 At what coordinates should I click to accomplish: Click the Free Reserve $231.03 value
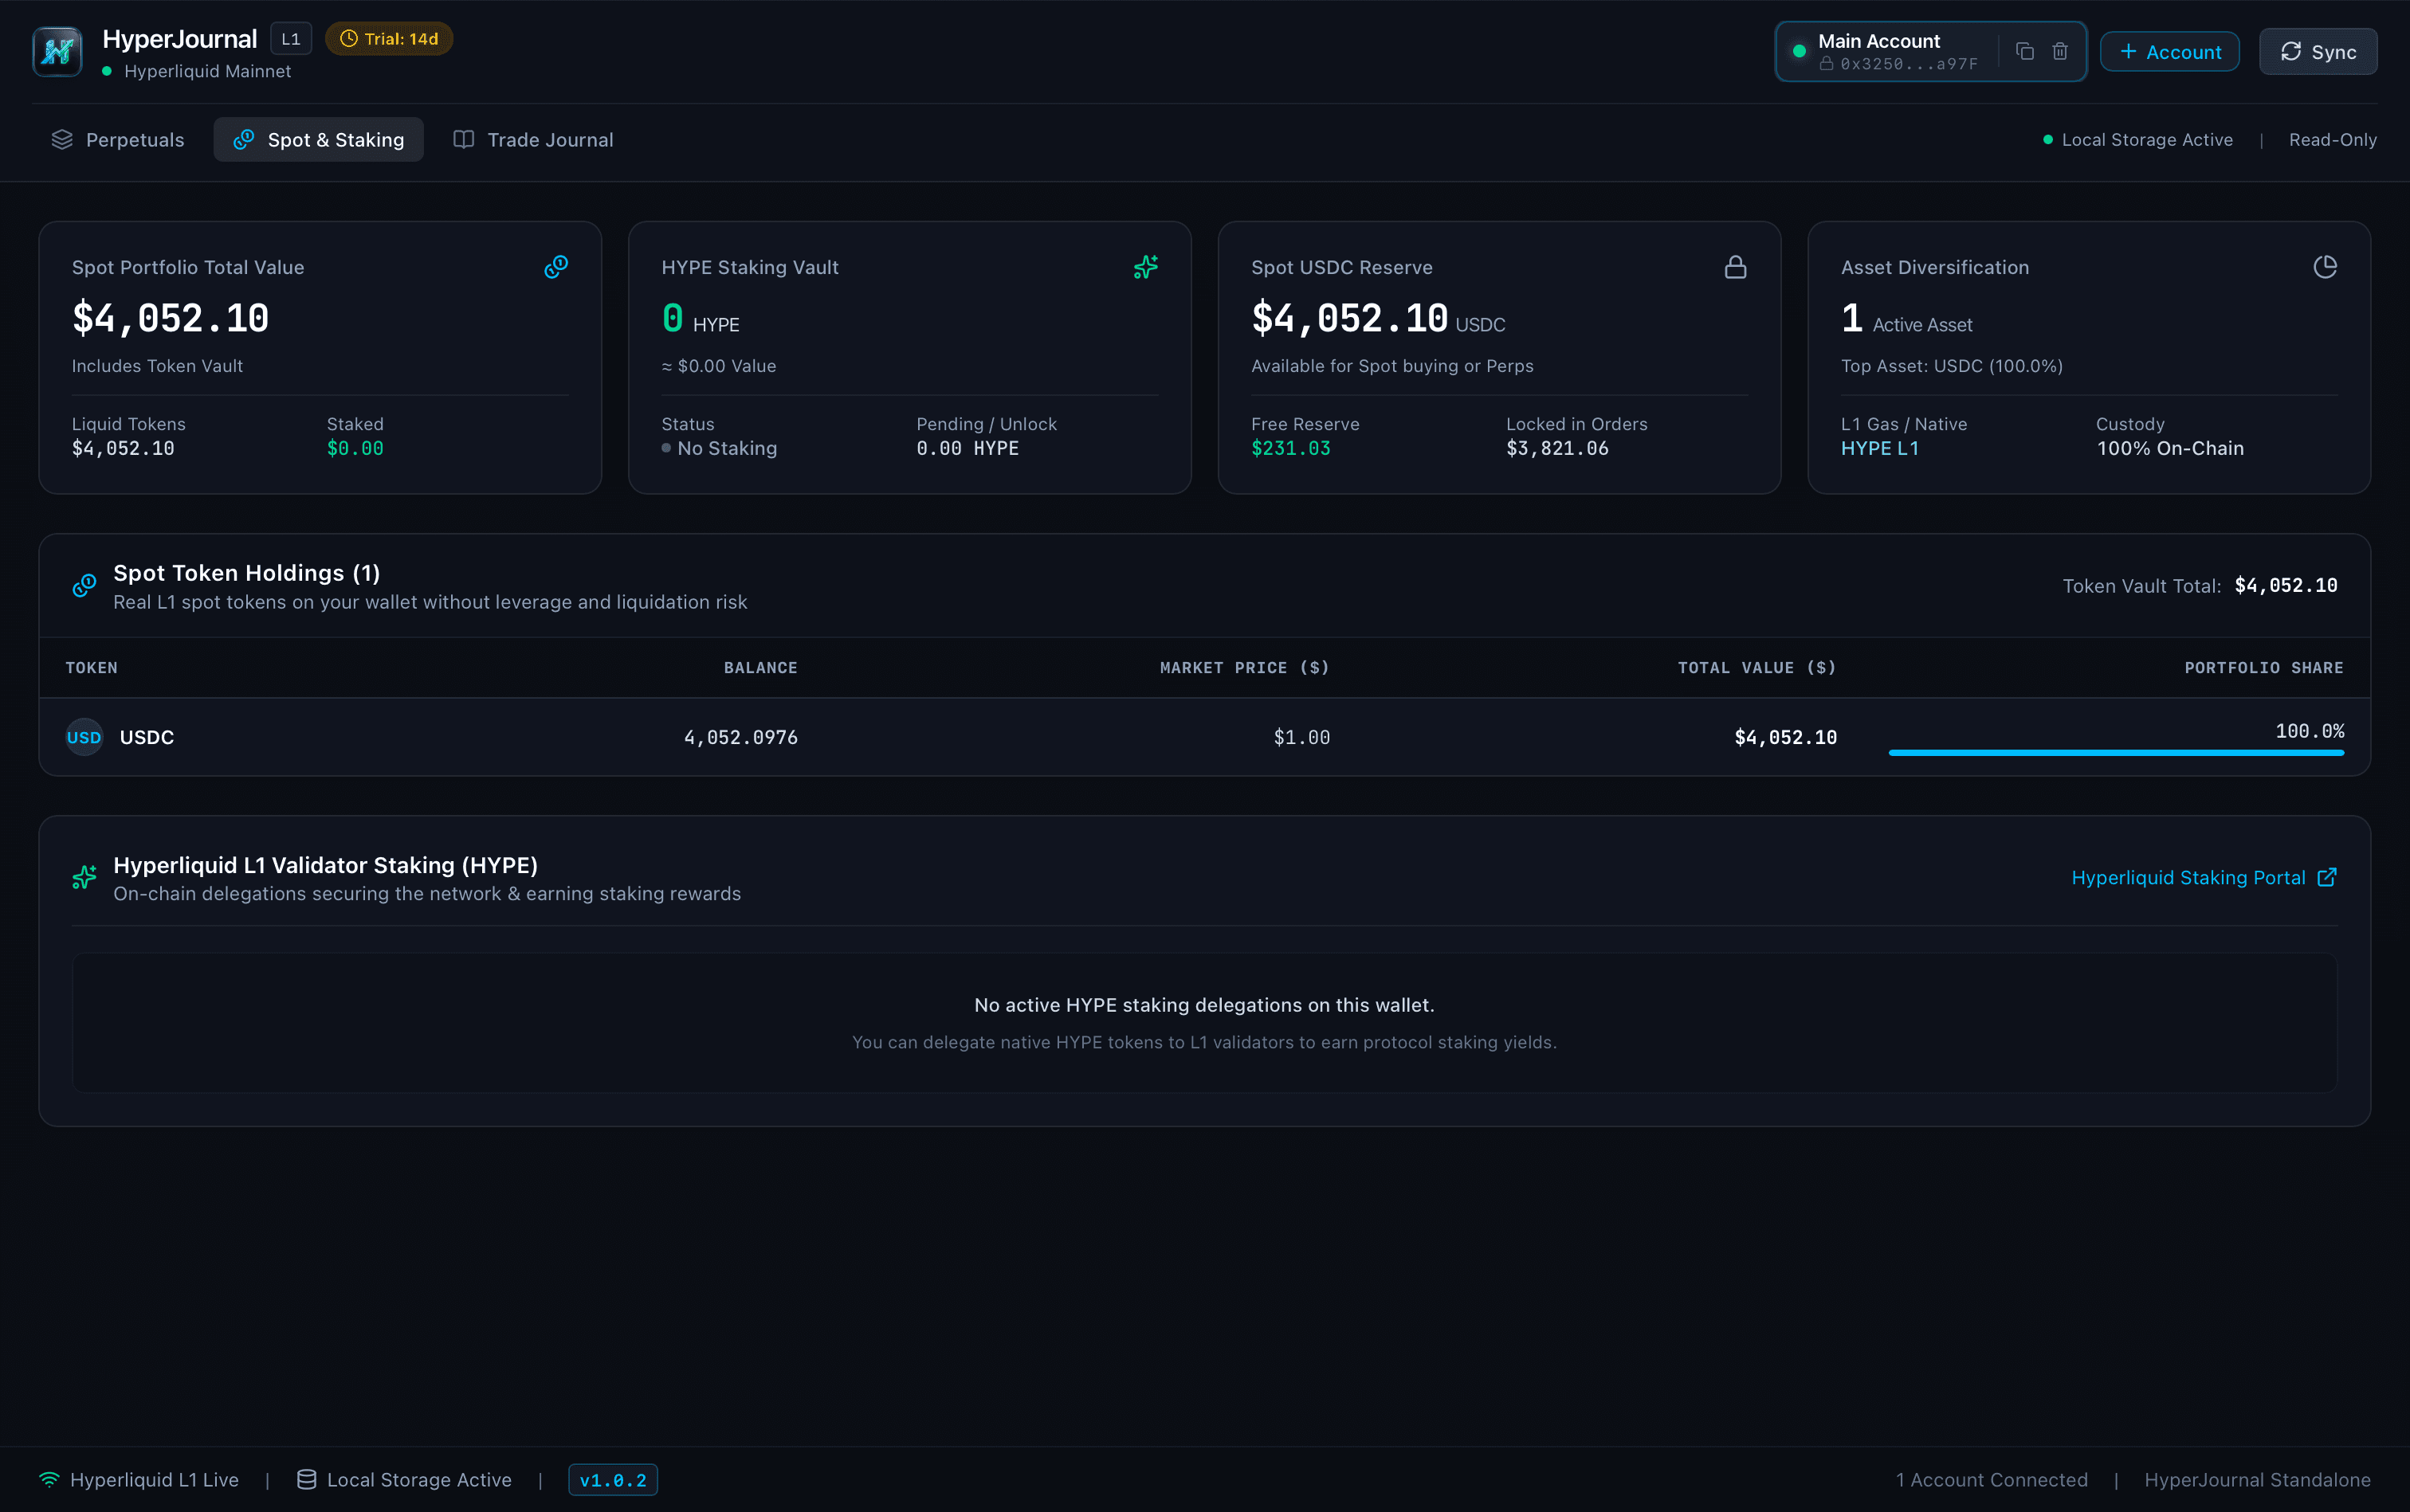1290,448
